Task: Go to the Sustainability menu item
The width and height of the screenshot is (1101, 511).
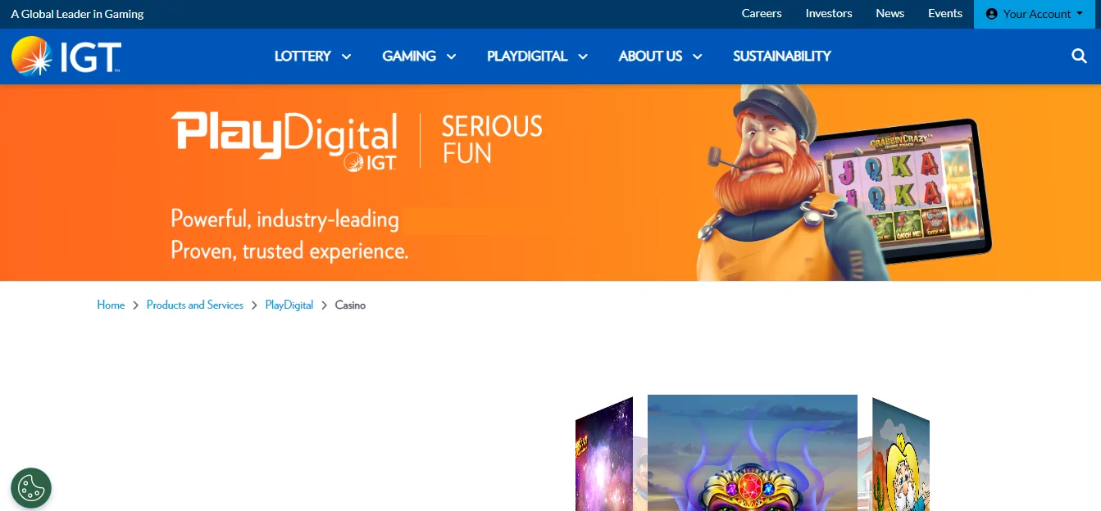Action: (x=781, y=56)
